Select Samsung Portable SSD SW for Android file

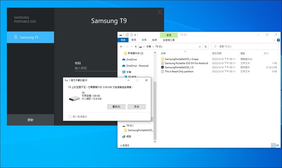click(x=186, y=63)
